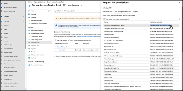This screenshot has height=91, width=183.
Task: Click the App registrations icon in the sidebar
Action: click(x=2, y=49)
